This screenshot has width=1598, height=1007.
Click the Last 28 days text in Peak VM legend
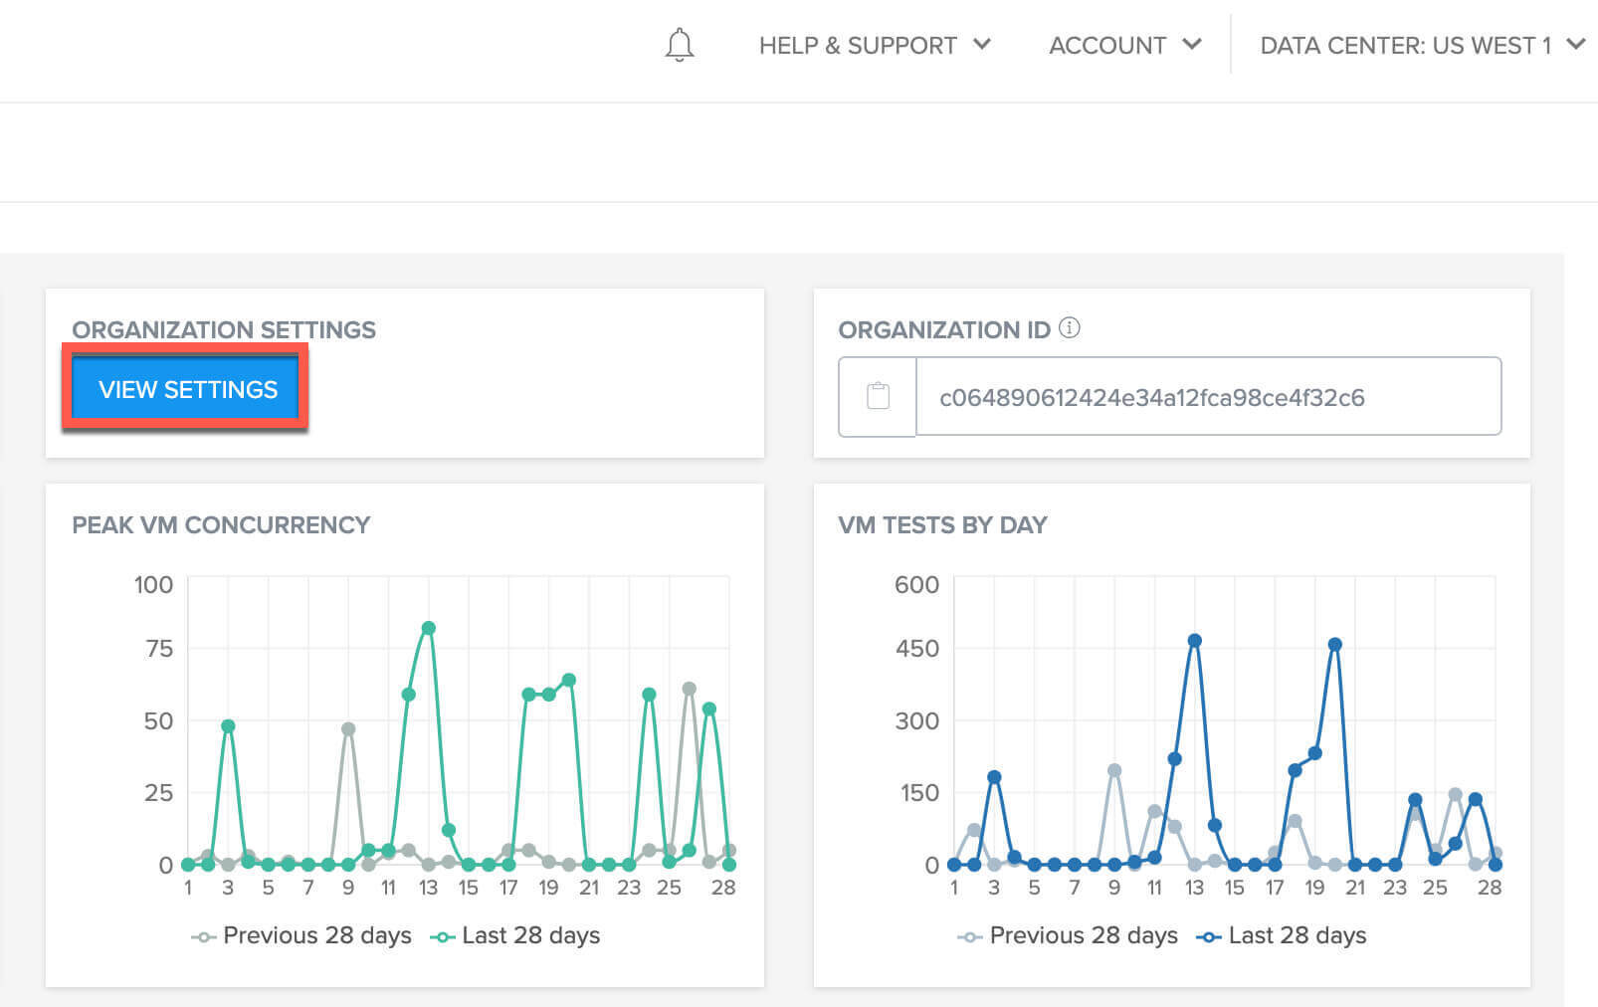pos(530,935)
